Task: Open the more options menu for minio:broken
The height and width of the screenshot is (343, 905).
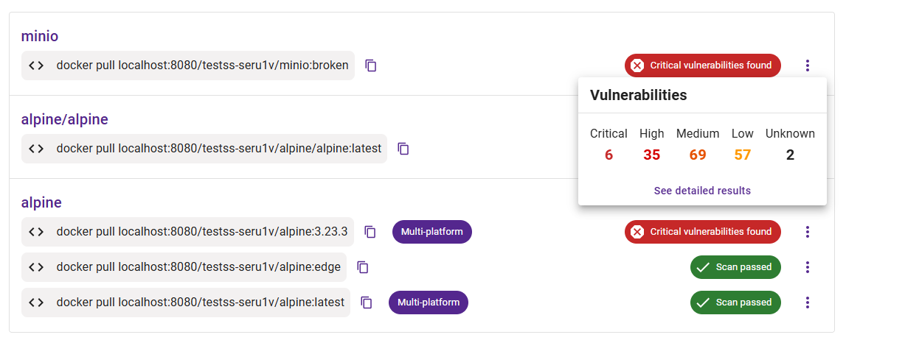Action: tap(808, 66)
